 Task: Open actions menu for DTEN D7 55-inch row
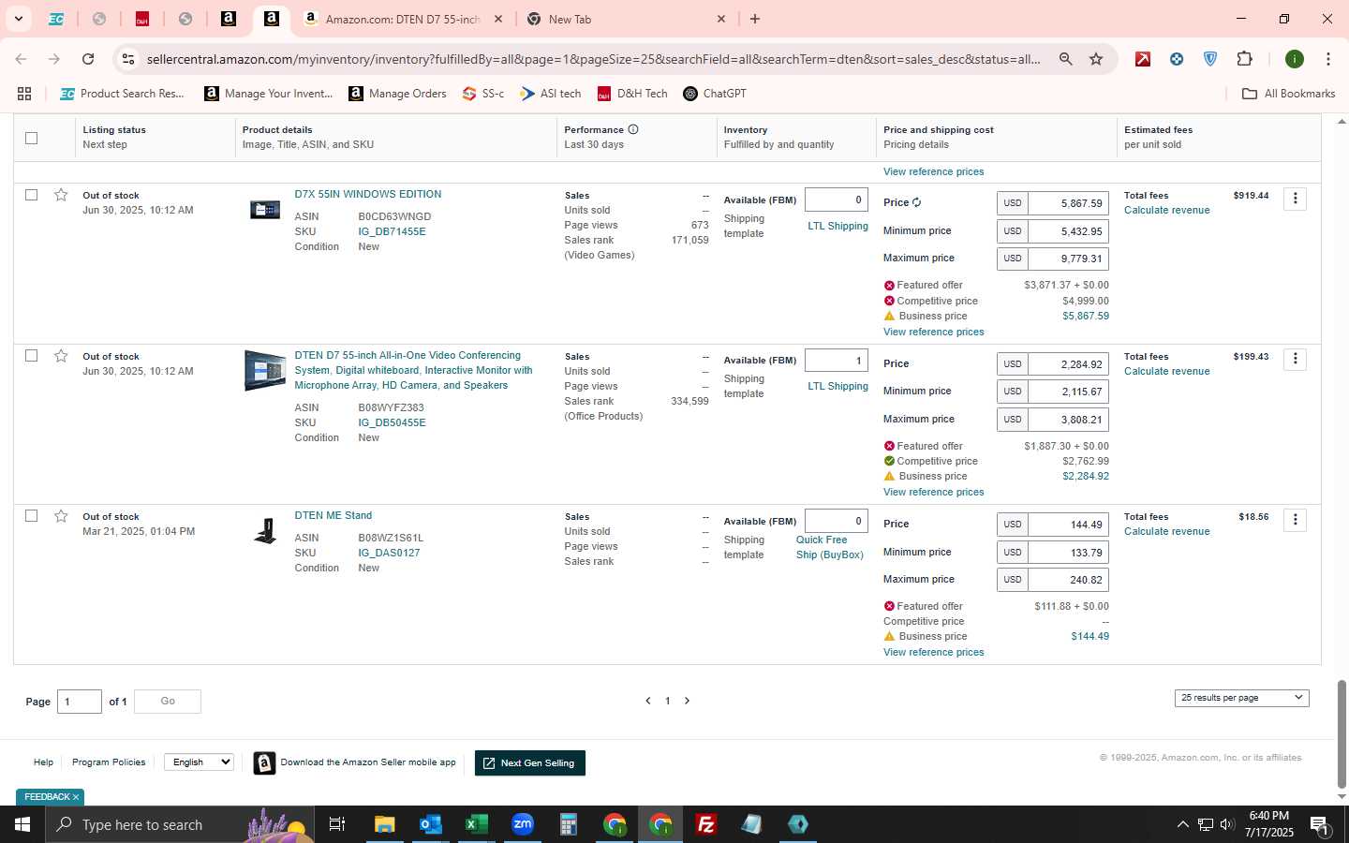click(1295, 360)
